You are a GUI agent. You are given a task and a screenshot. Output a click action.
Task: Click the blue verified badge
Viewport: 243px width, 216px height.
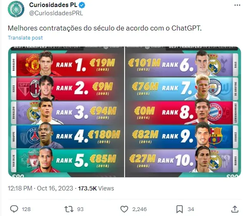coord(82,5)
